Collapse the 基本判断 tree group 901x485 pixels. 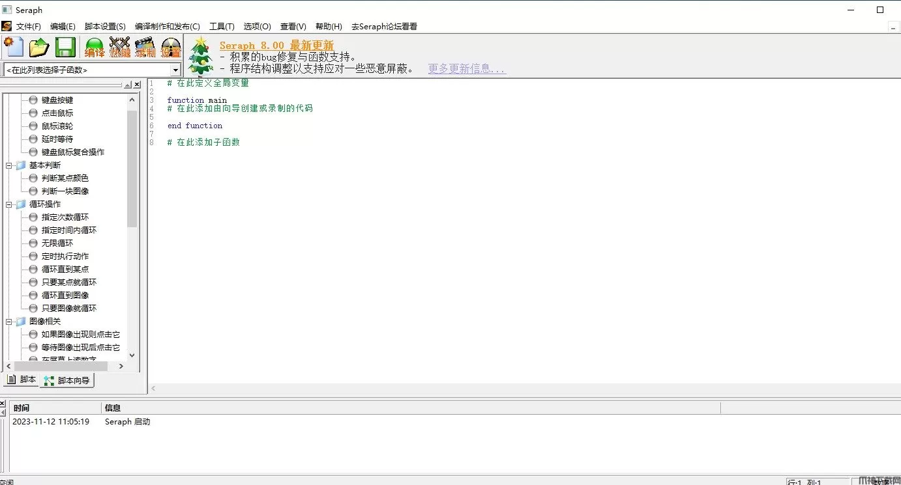[10, 165]
